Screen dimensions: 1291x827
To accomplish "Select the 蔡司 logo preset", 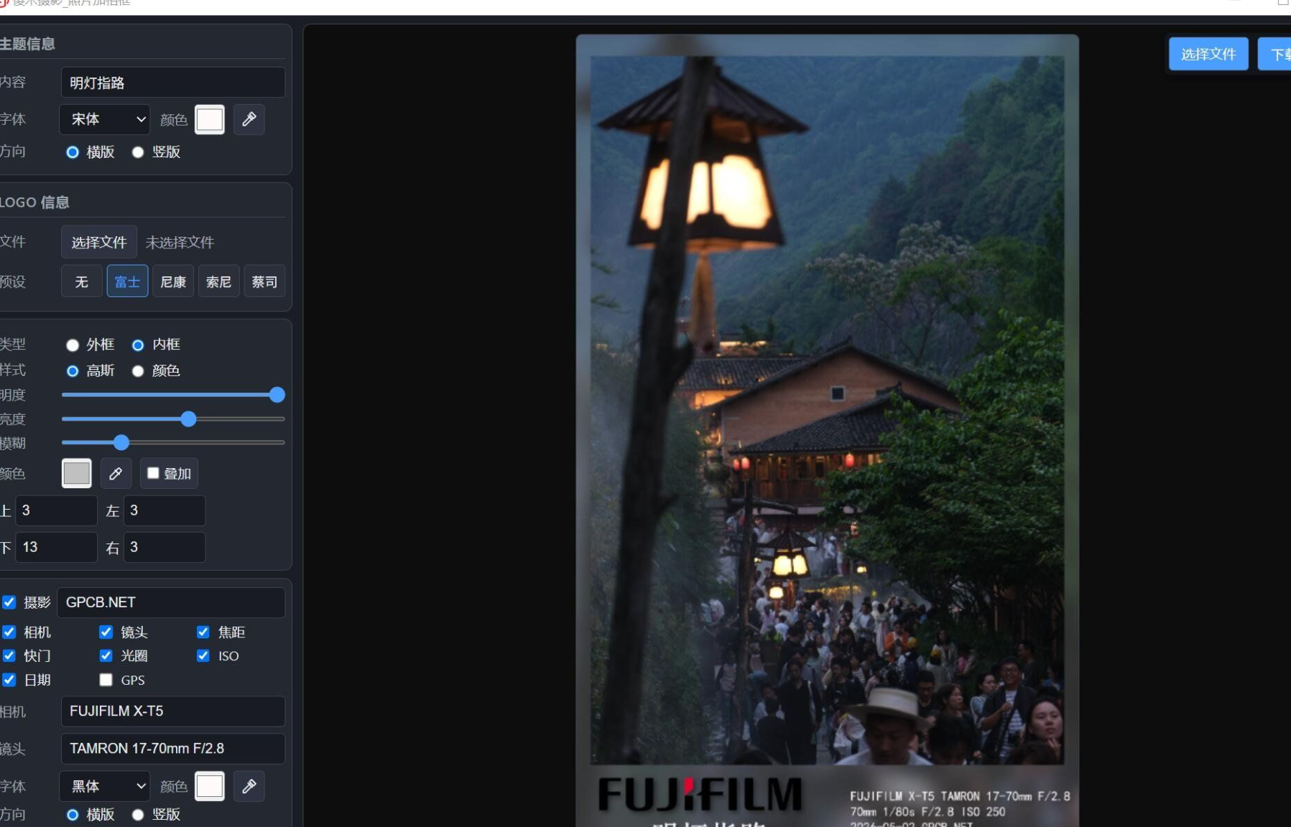I will (x=264, y=281).
